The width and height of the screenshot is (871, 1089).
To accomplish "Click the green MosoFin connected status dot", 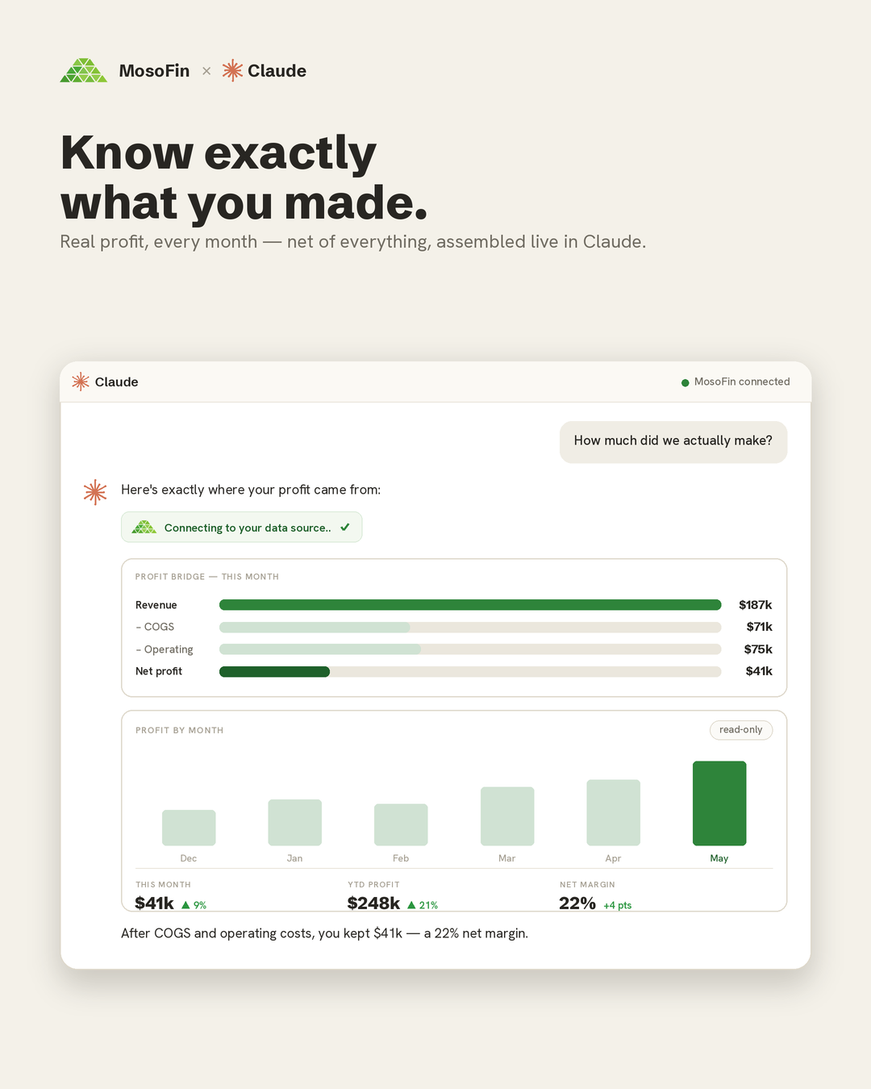I will tap(686, 382).
